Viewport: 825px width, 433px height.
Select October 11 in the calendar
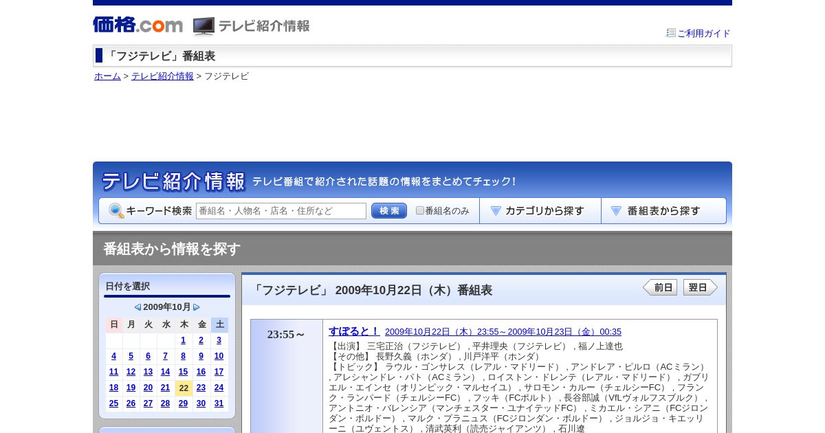[114, 372]
